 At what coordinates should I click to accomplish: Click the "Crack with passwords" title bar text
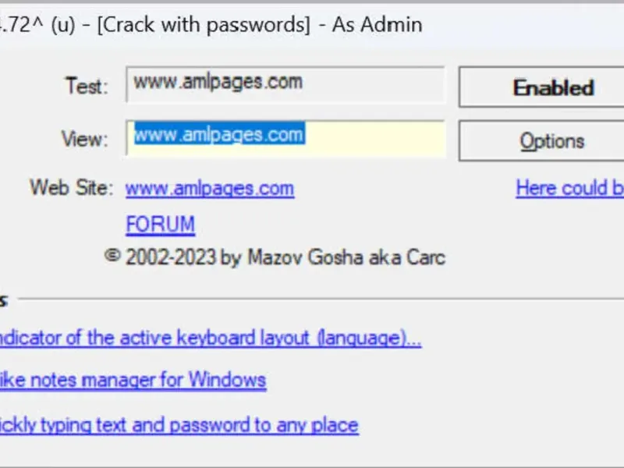tap(202, 24)
